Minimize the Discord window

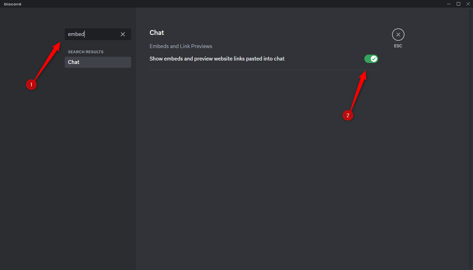[448, 3]
